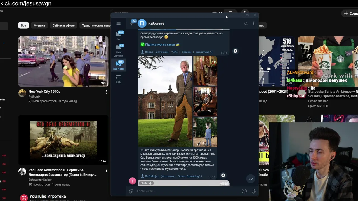This screenshot has width=358, height=201.
Task: Open options for Red Dead Redemption video
Action: coord(107,170)
